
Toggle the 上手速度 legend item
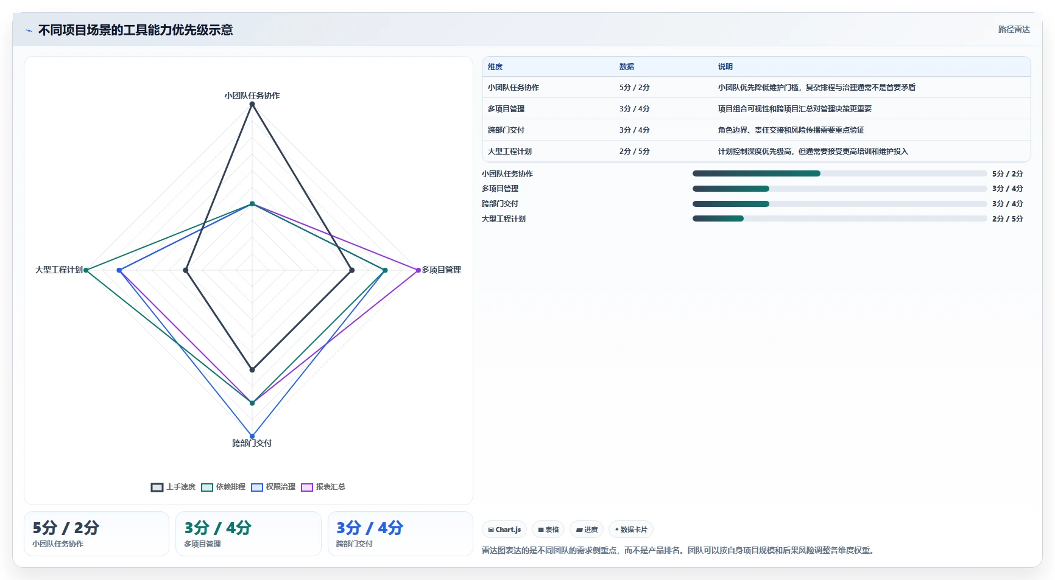click(174, 487)
